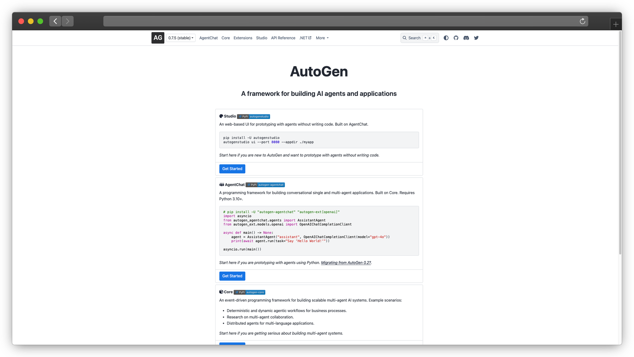Expand the More navigation dropdown
The image size is (634, 357).
pos(322,38)
